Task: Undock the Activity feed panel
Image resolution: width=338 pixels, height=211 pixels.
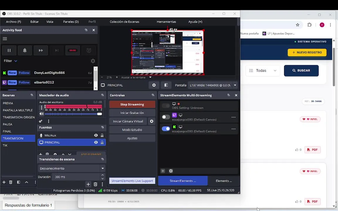Action: [86, 30]
